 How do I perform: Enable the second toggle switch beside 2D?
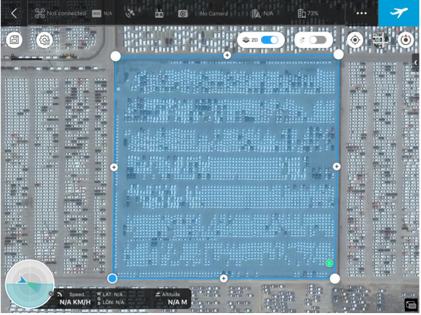coord(317,40)
